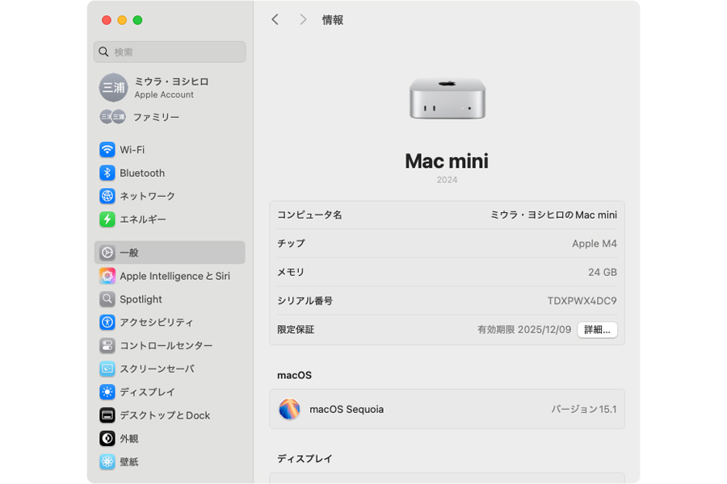Go back with the left chevron

point(275,19)
